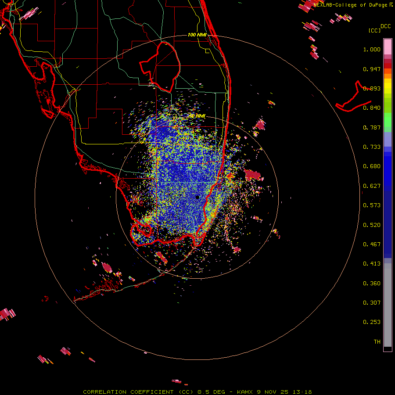The height and width of the screenshot is (395, 395).
Task: Click the TH threshold label on legend
Action: tap(377, 342)
